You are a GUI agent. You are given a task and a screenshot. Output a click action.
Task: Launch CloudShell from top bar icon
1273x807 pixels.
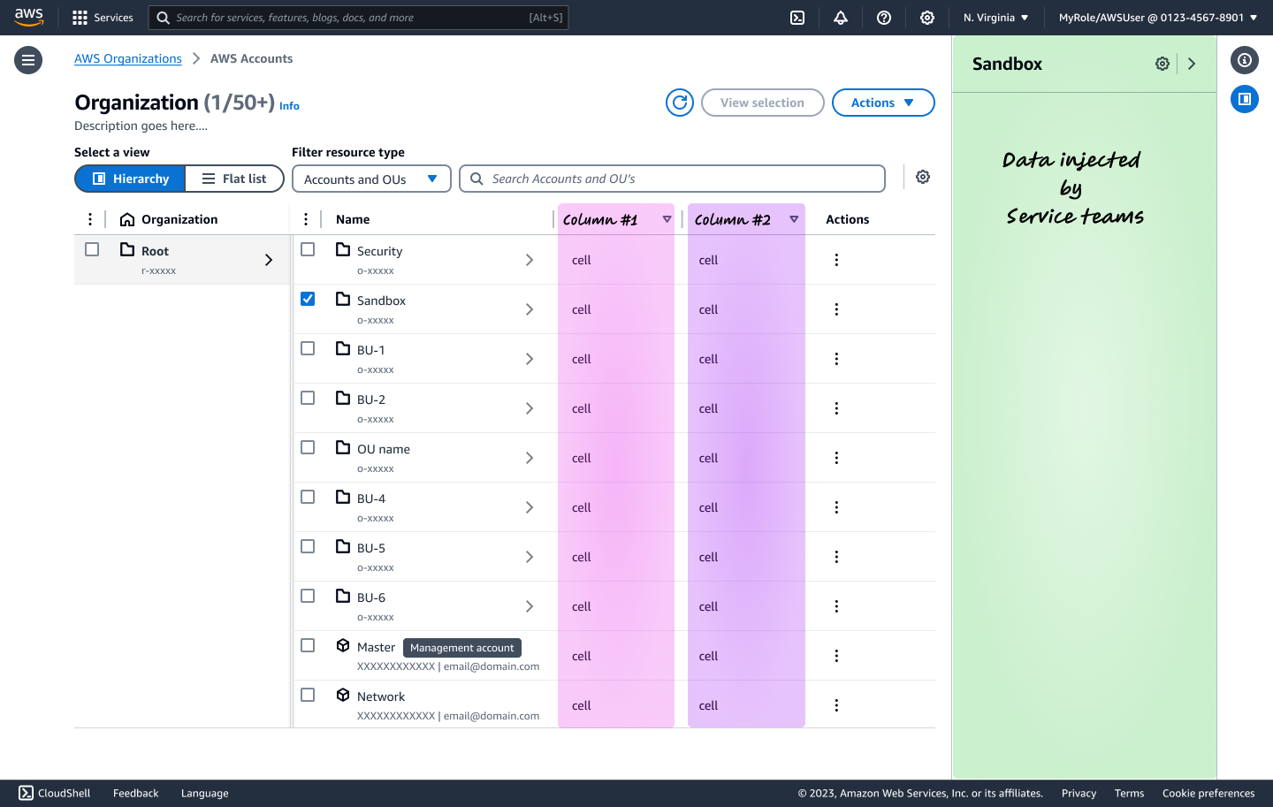click(x=797, y=18)
